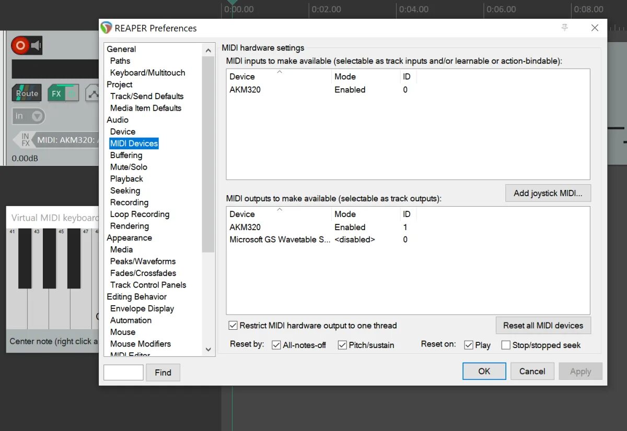
Task: Select Project preferences category
Action: [x=120, y=85]
